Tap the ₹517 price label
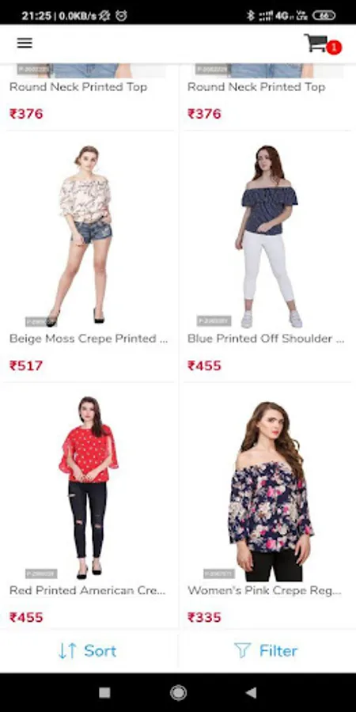 point(26,365)
